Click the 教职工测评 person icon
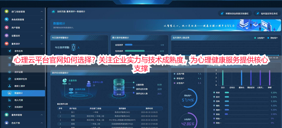The width and height of the screenshot is (282, 128). (x=10, y=86)
